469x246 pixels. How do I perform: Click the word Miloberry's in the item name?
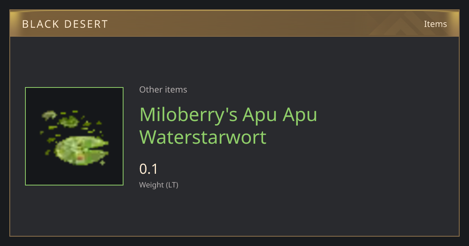pyautogui.click(x=188, y=115)
